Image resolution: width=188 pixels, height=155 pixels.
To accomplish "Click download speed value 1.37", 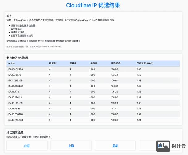I will pos(139,97).
